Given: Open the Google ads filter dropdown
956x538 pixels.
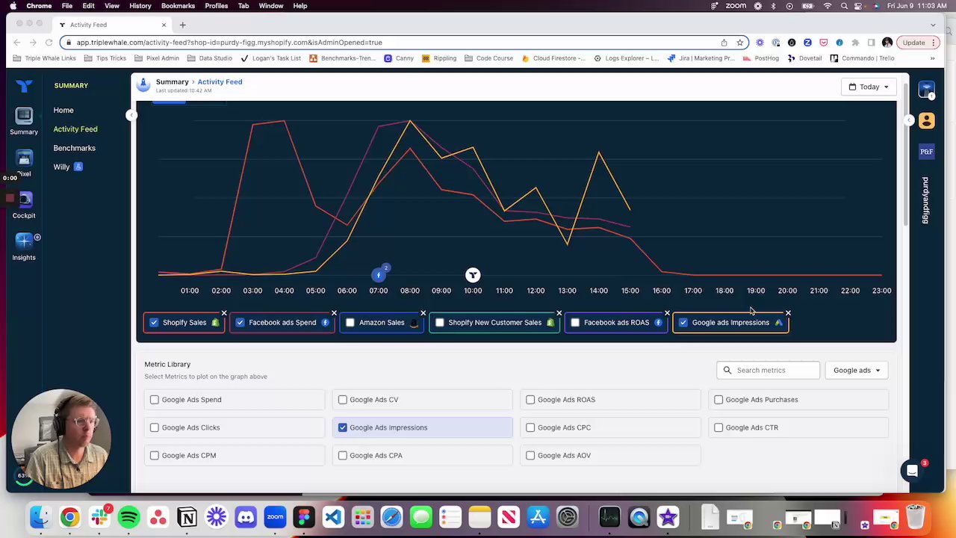Looking at the screenshot, I should pyautogui.click(x=857, y=370).
